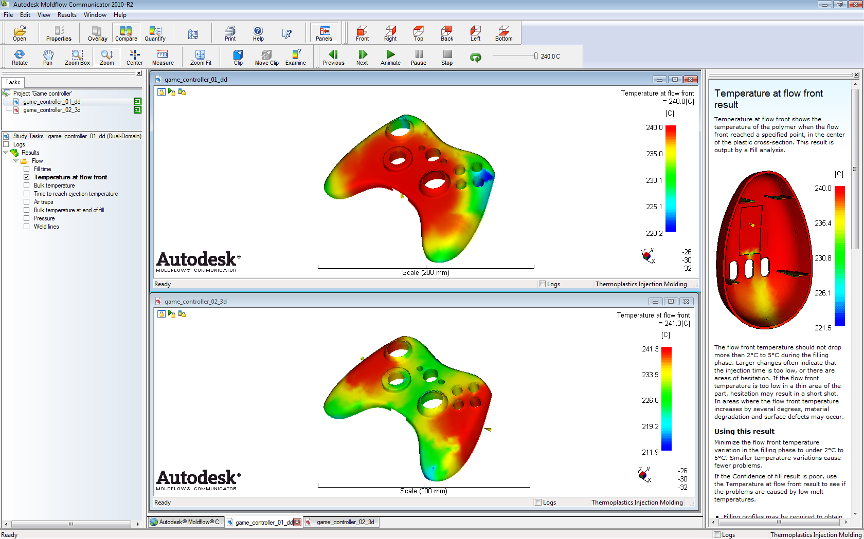Pause the animation
864x539 pixels.
point(419,57)
